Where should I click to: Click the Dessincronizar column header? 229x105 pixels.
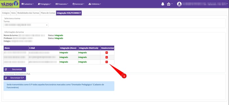coord(107,48)
